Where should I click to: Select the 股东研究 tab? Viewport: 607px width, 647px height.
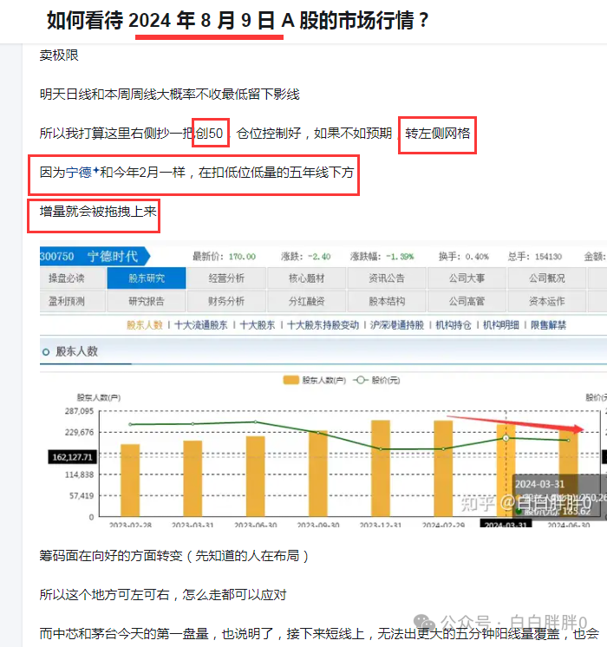click(x=147, y=278)
